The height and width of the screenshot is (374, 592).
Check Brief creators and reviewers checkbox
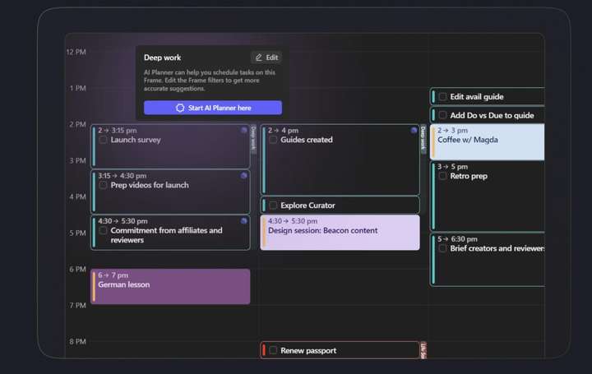coord(442,249)
